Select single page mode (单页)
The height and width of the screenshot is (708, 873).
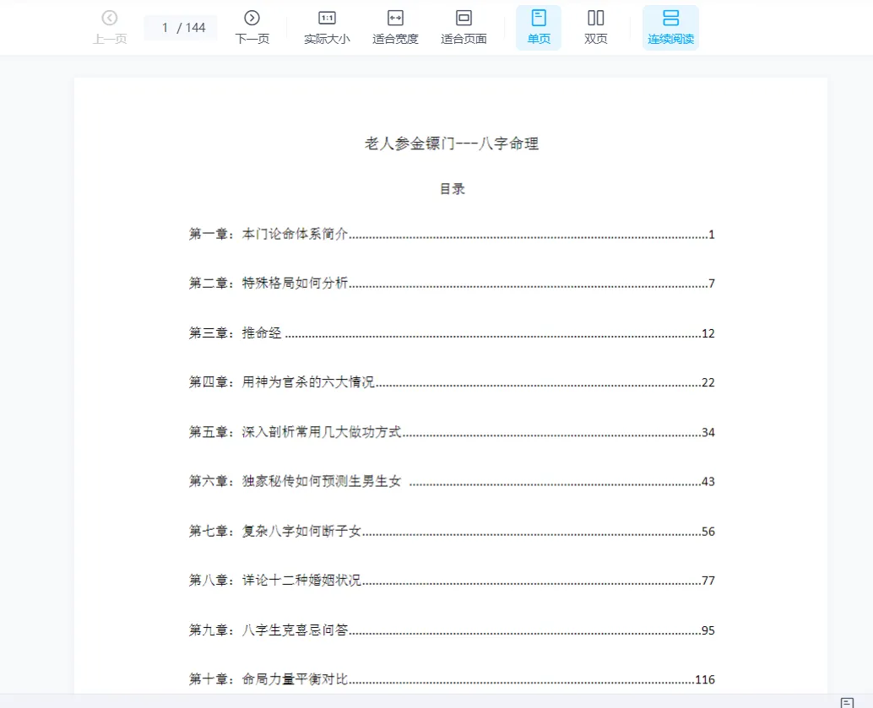pyautogui.click(x=539, y=27)
